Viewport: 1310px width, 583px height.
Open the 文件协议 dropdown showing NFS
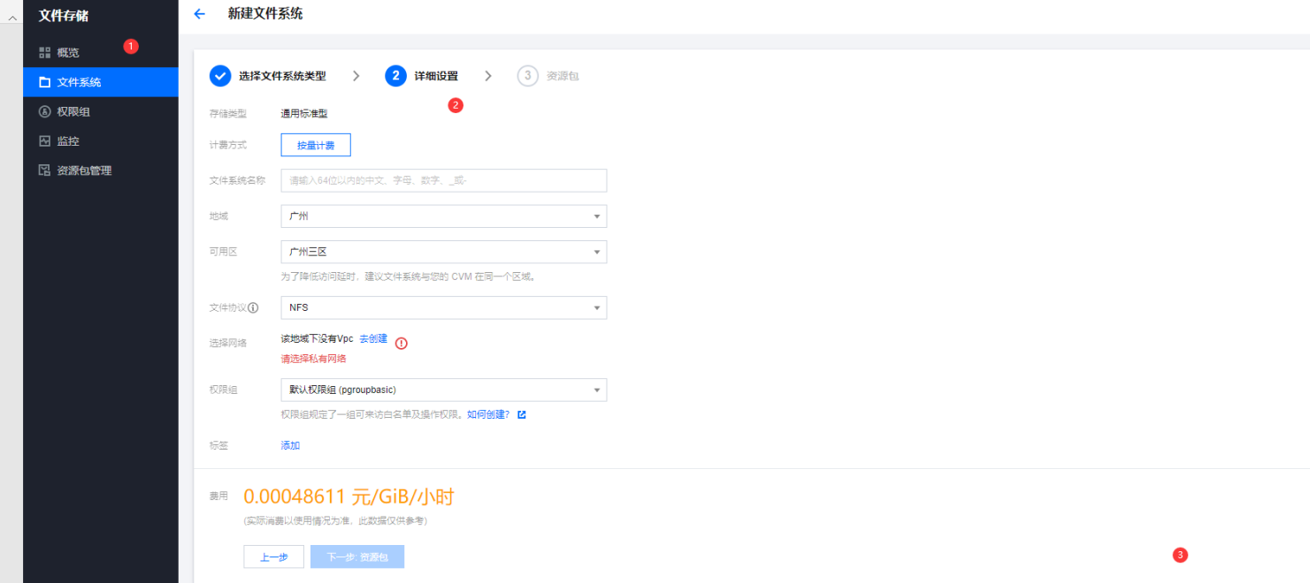444,307
